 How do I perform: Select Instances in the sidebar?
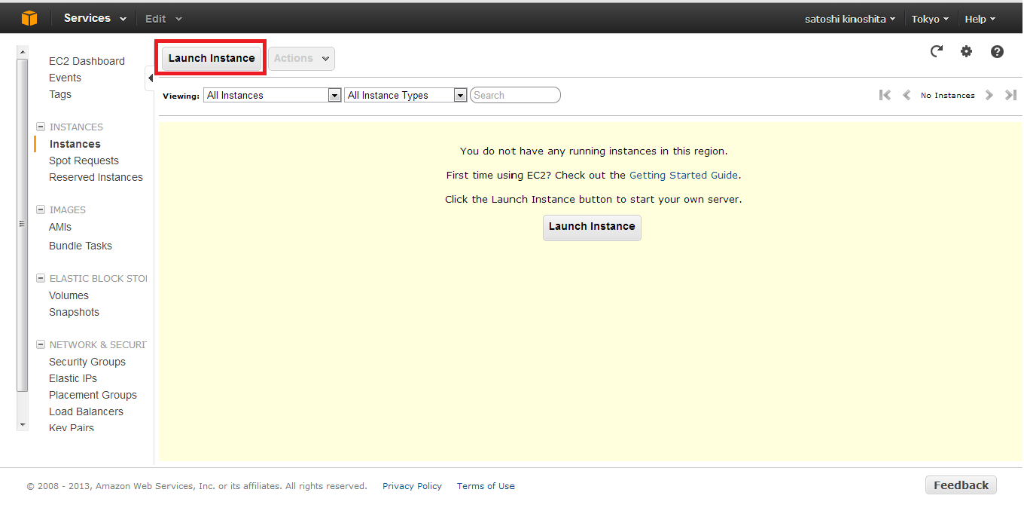click(75, 144)
